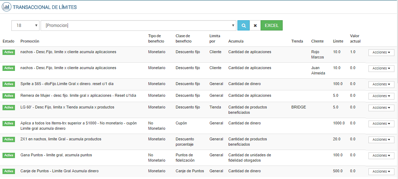The height and width of the screenshot is (179, 398).
Task: Expand Acciones for the Sprite a $65 promotion
Action: click(x=381, y=84)
